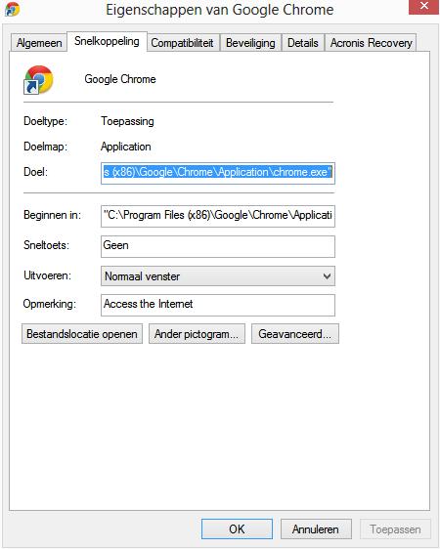This screenshot has height=549, width=440.
Task: Switch to the Compatibiliteit tab
Action: coord(183,43)
